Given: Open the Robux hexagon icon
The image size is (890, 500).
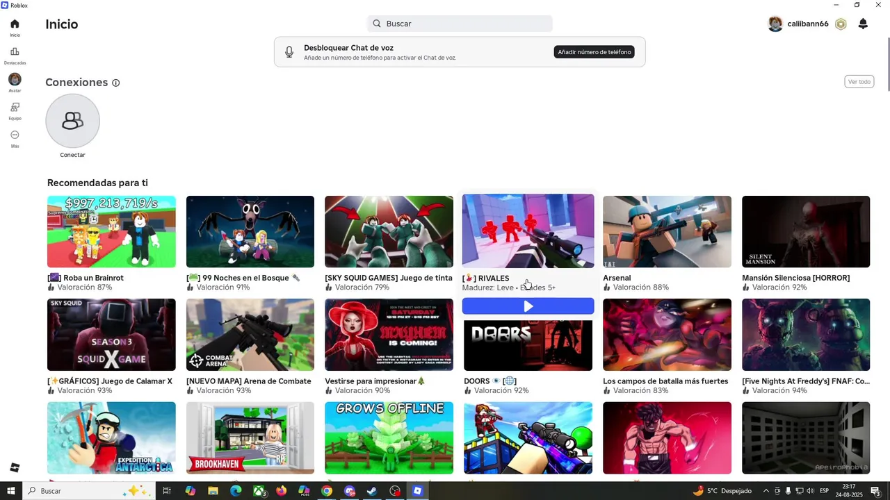Looking at the screenshot, I should [841, 24].
